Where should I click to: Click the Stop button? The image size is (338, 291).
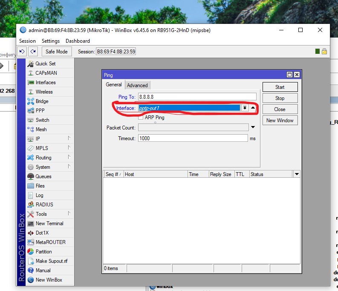[x=280, y=98]
